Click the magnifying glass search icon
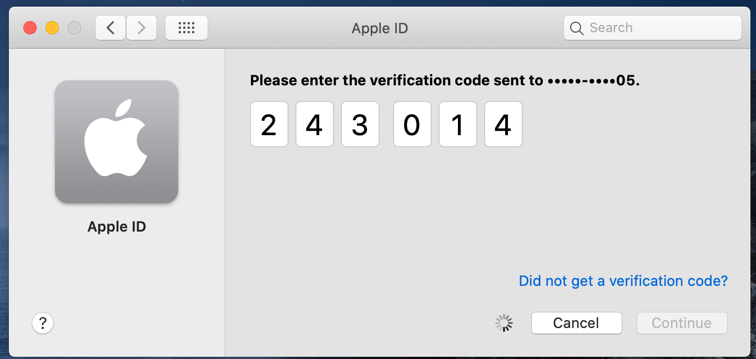Image resolution: width=756 pixels, height=359 pixels. 577,28
